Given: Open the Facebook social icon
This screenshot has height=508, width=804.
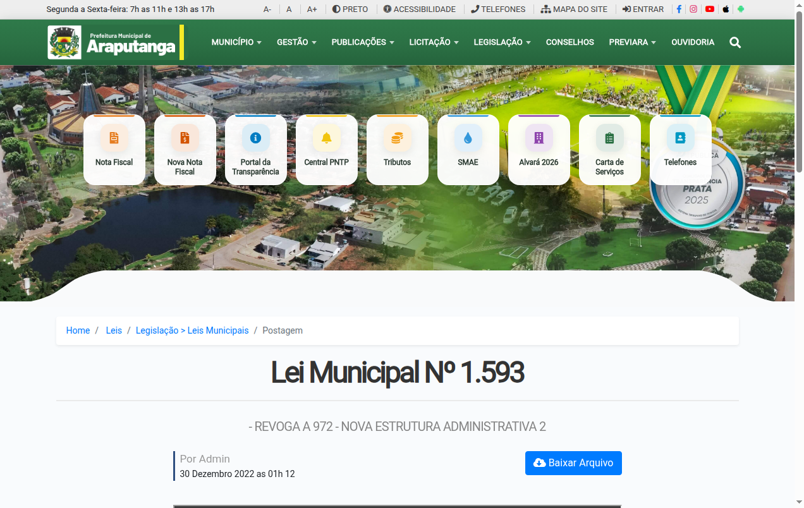Looking at the screenshot, I should tap(679, 9).
